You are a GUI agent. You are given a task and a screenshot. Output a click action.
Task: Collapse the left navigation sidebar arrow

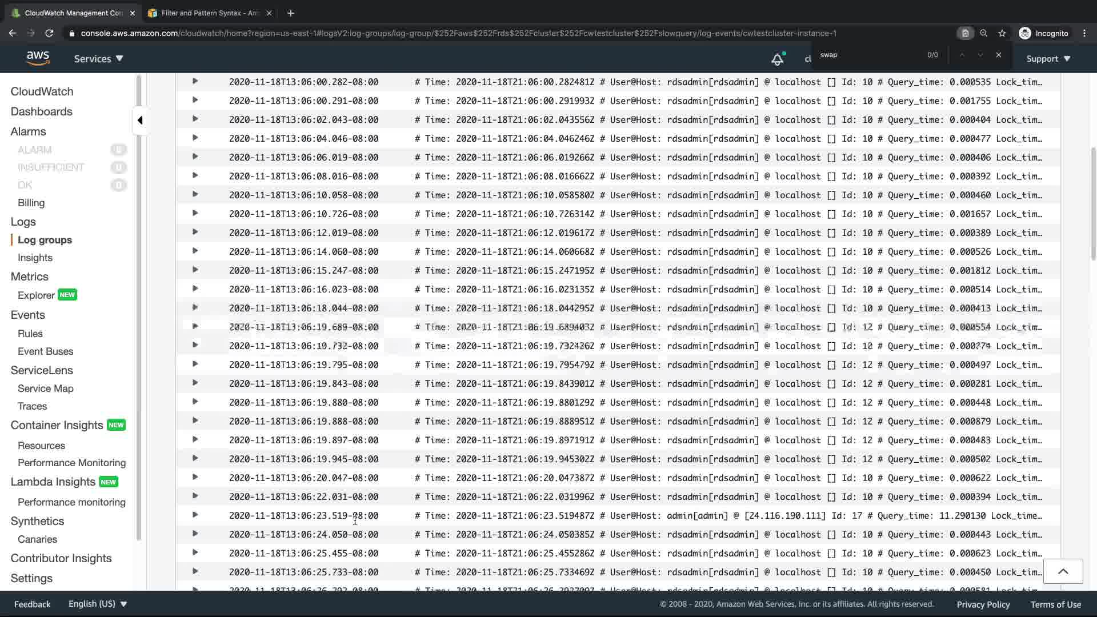pos(140,120)
